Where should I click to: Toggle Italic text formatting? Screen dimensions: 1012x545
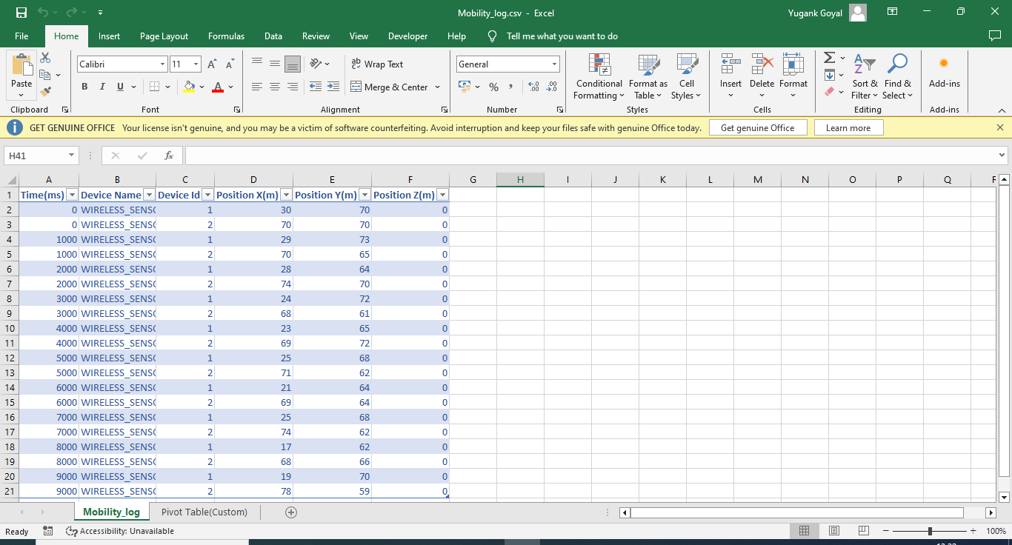102,87
